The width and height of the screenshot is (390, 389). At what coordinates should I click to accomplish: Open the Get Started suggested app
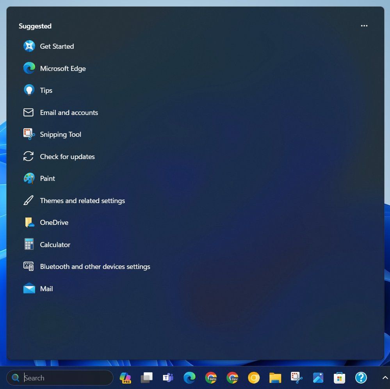point(49,46)
